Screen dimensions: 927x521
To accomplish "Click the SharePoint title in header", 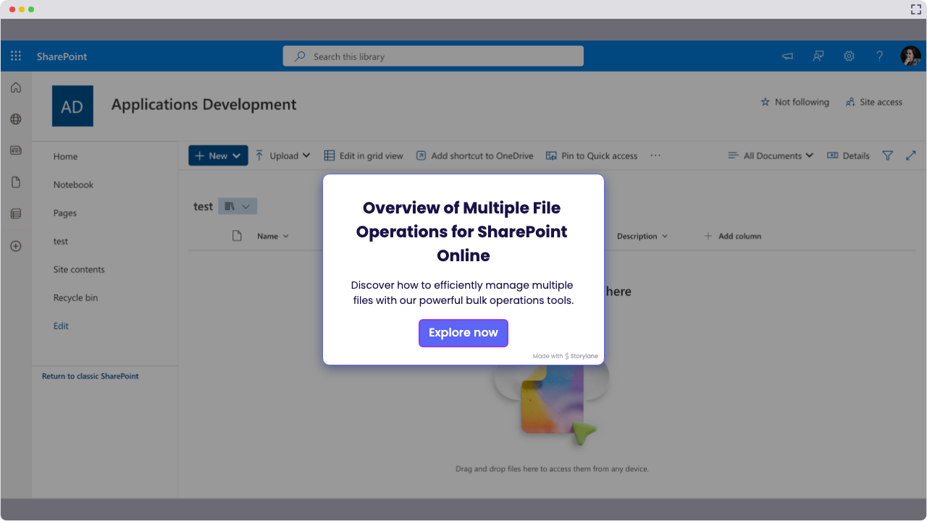I will pyautogui.click(x=62, y=56).
